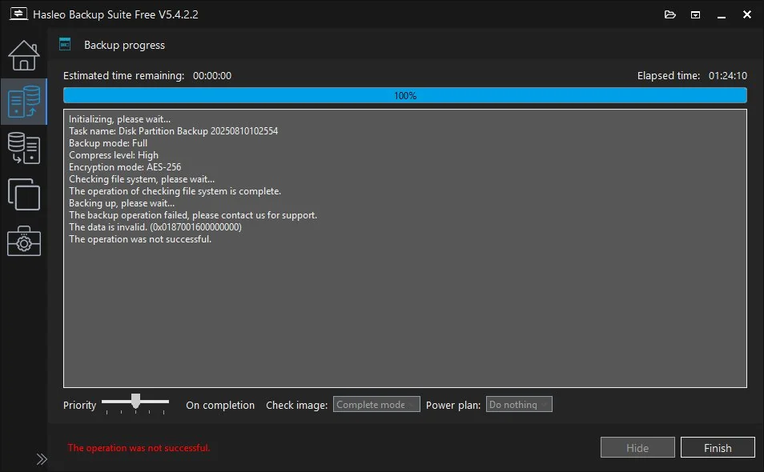Click the 'On completion' label
The width and height of the screenshot is (764, 472).
click(x=220, y=405)
